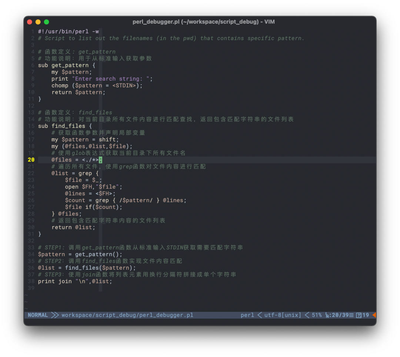Screen dimensions: 400x357
Task: Click '@list = find_files($pattern);' on line 36
Action: tap(87, 268)
